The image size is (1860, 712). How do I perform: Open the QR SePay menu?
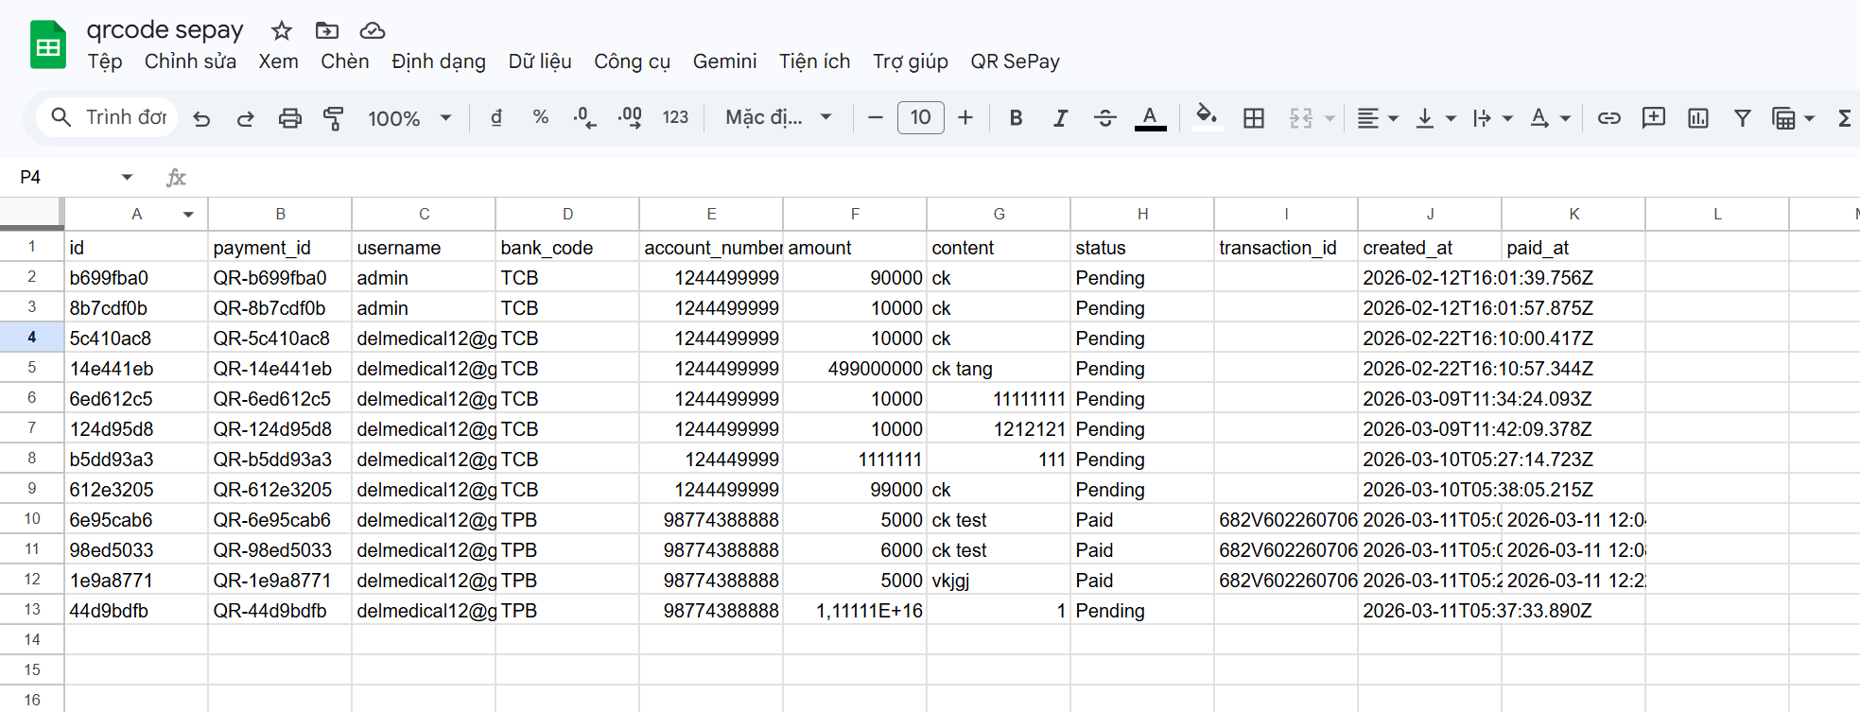point(1015,61)
